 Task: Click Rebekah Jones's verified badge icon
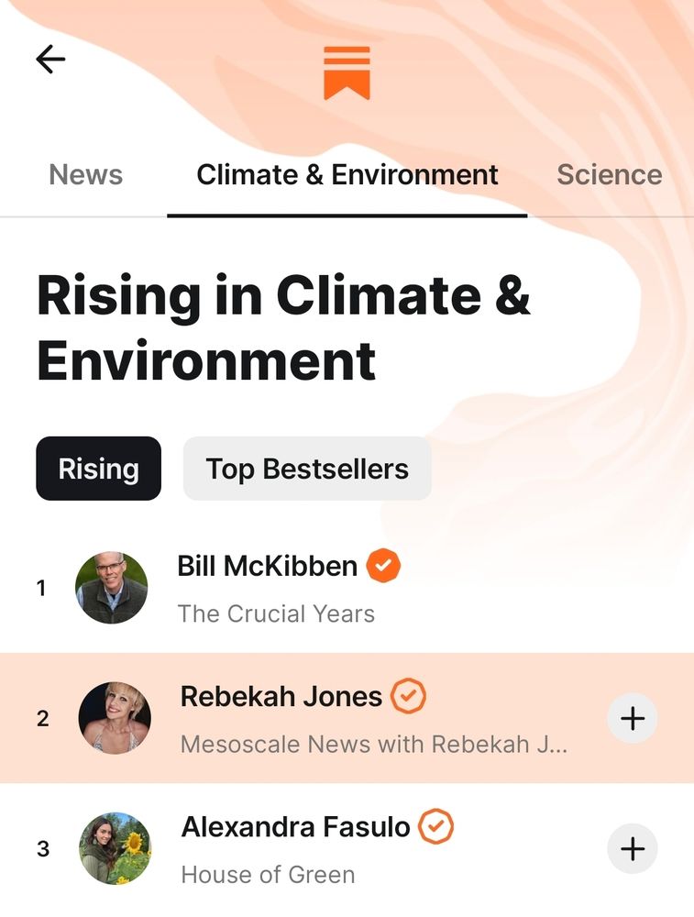[x=409, y=697]
